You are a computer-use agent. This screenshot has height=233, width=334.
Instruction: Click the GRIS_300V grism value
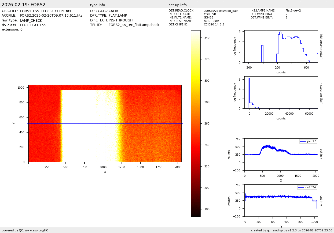tap(211, 21)
